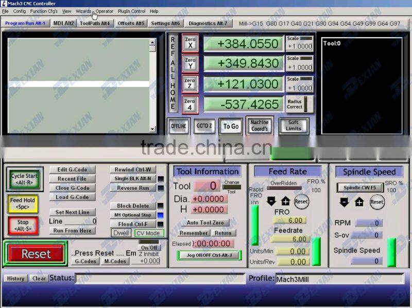412x308 pixels.
Task: Open the ToolPath Alt4 tab
Action: pos(95,23)
